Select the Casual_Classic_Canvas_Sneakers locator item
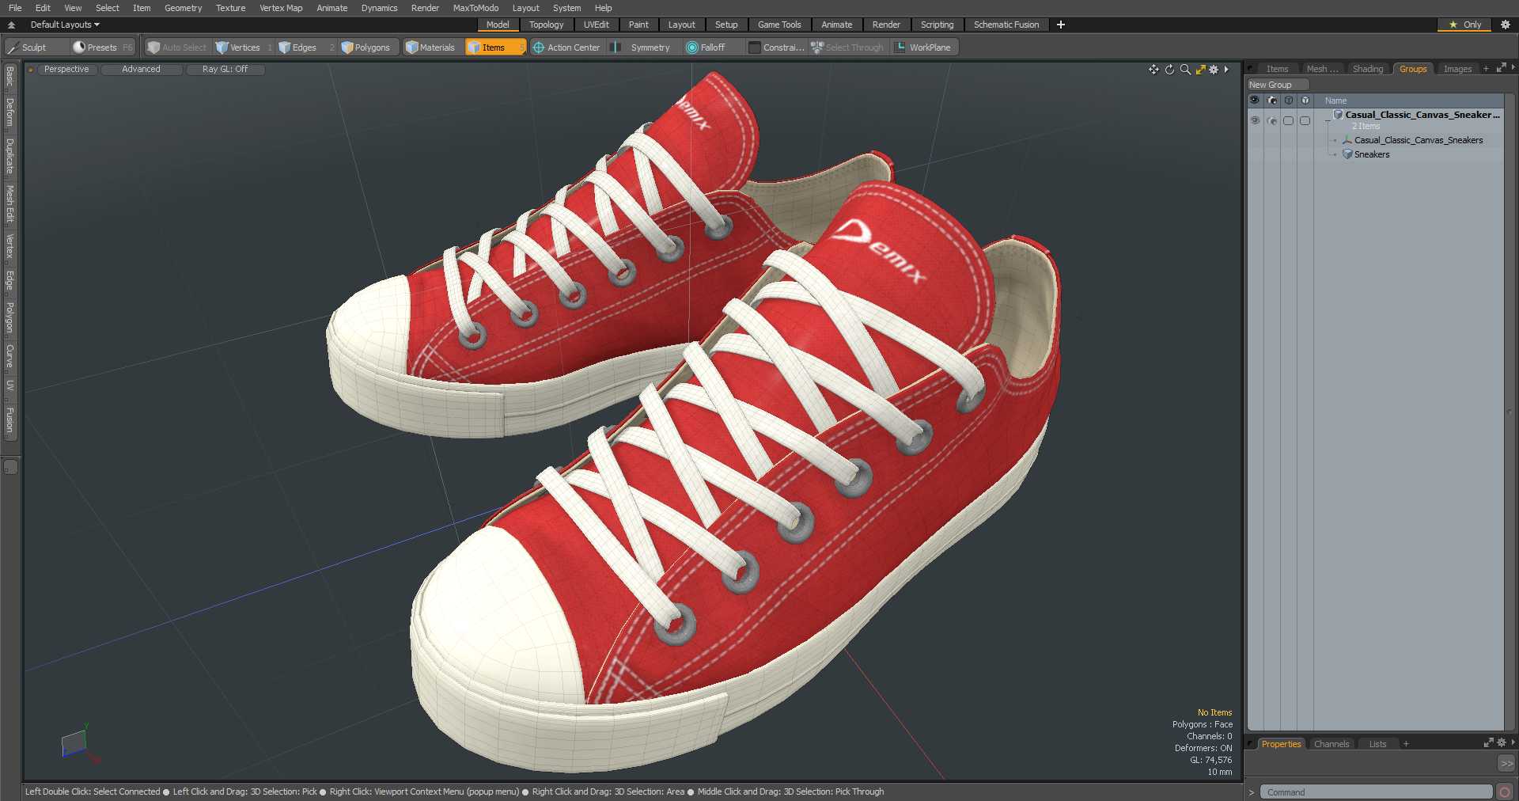 coord(1418,140)
